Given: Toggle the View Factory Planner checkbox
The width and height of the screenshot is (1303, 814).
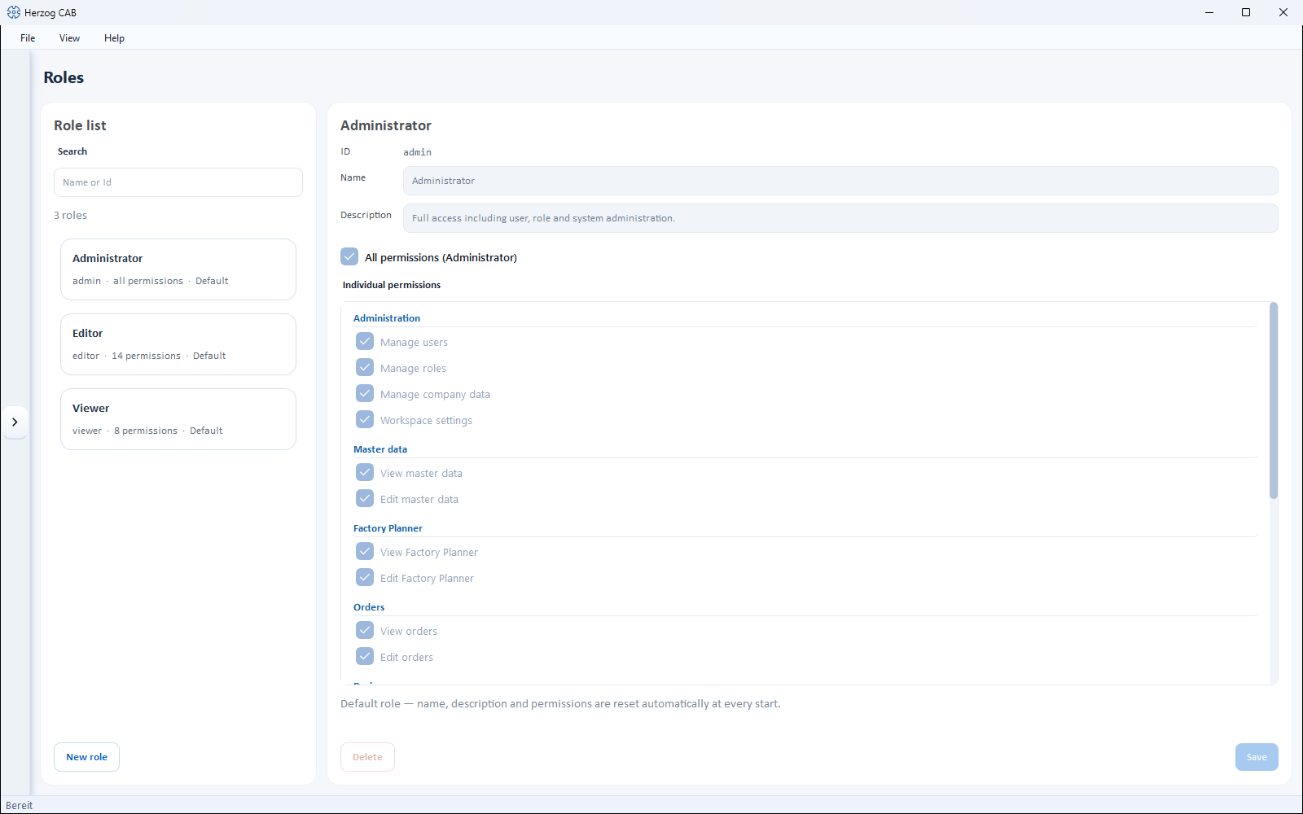Looking at the screenshot, I should (365, 552).
